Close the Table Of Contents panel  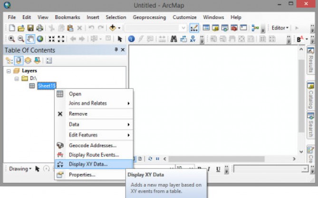123,50
